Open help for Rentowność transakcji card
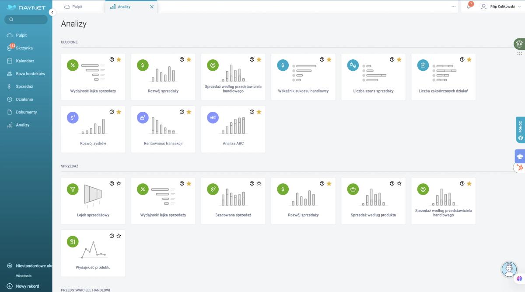Image resolution: width=525 pixels, height=292 pixels. click(182, 112)
